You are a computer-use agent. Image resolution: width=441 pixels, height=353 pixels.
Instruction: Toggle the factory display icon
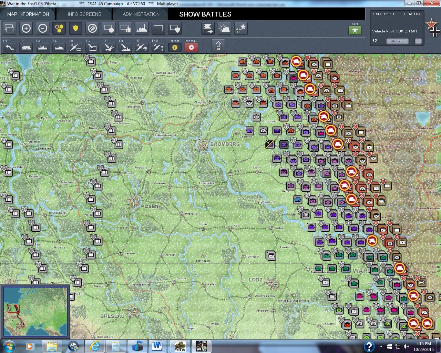142,28
